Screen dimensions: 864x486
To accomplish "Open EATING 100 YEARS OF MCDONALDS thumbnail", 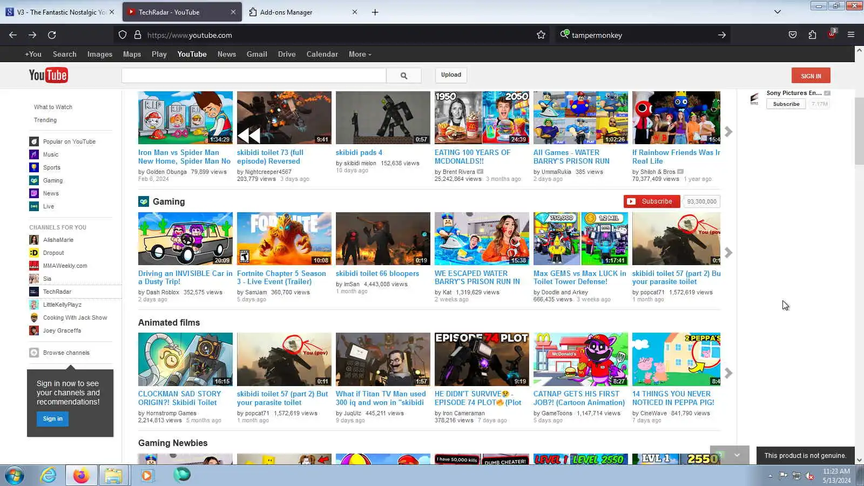I will [482, 118].
